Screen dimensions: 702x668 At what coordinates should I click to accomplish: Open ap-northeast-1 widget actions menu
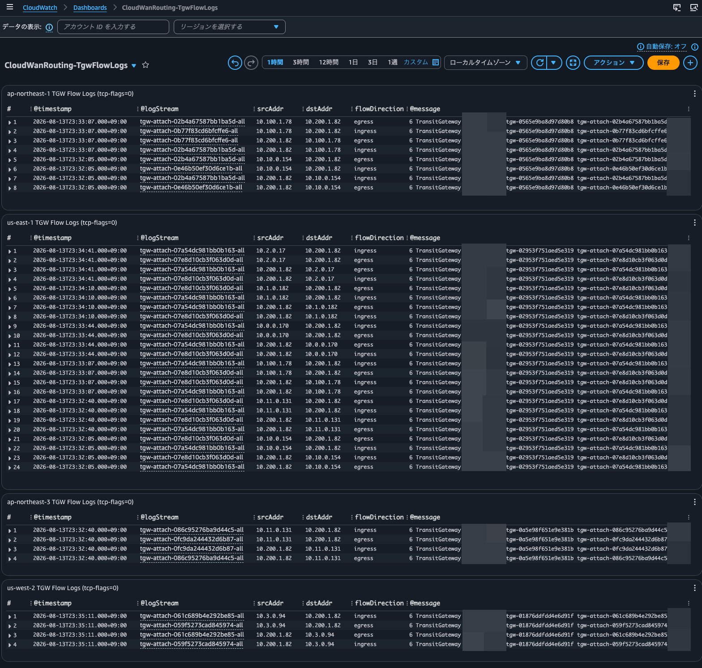coord(694,94)
